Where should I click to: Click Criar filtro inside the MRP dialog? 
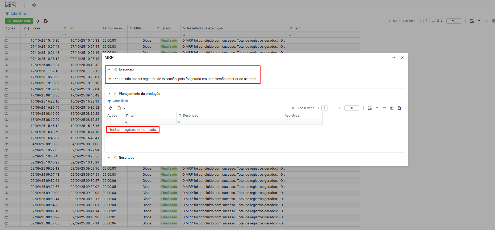coord(118,101)
